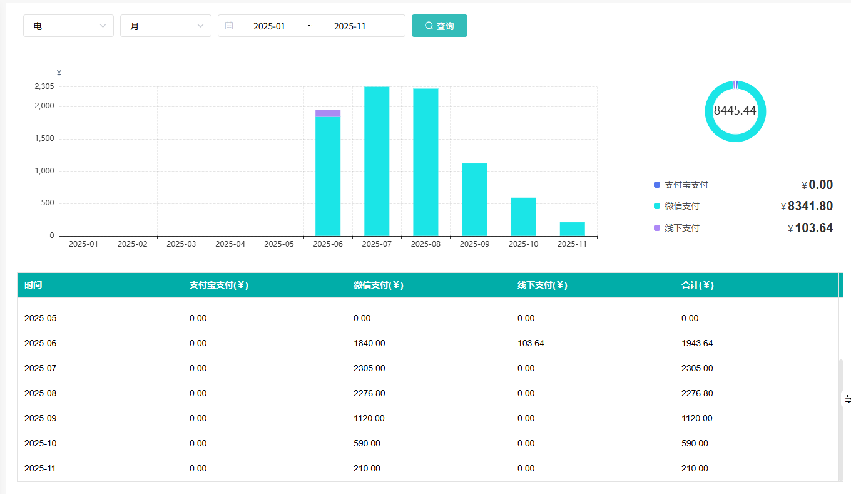The image size is (851, 494).
Task: Click the 2025-11 bar in chart
Action: pos(572,229)
